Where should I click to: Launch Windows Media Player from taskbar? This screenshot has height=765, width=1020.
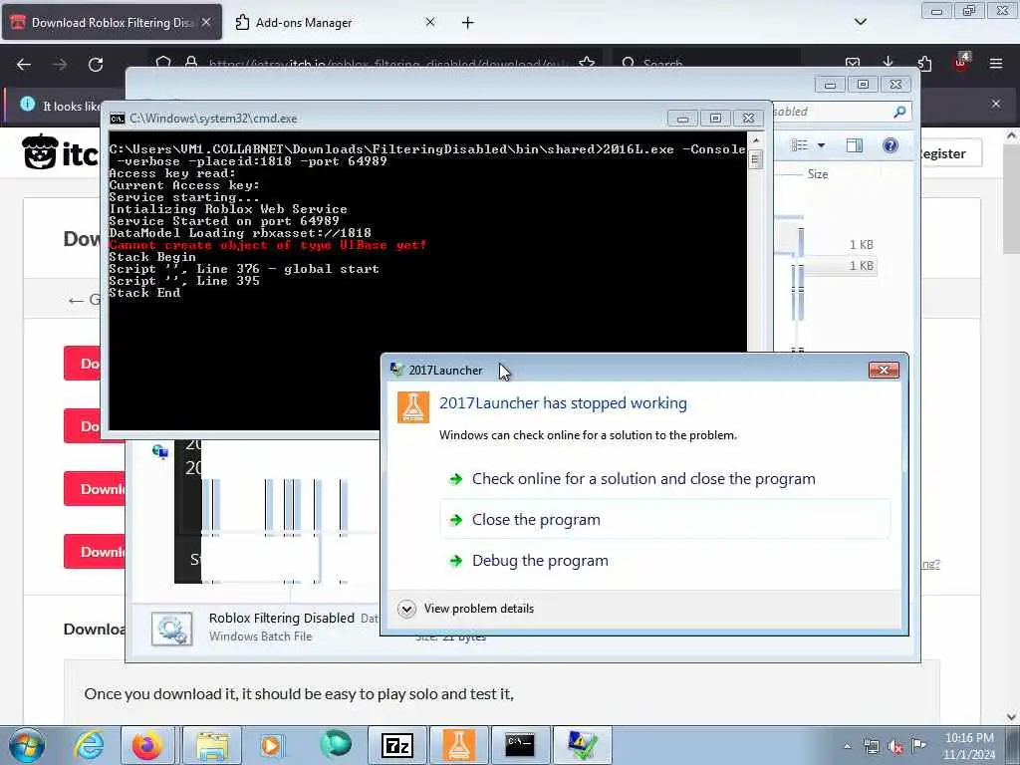[x=272, y=745]
